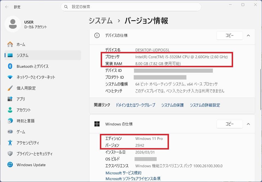Open 個人用設定 page
This screenshot has height=182, width=262.
[x=26, y=88]
